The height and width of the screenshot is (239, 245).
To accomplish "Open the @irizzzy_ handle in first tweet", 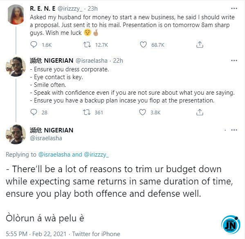I will [x=70, y=9].
